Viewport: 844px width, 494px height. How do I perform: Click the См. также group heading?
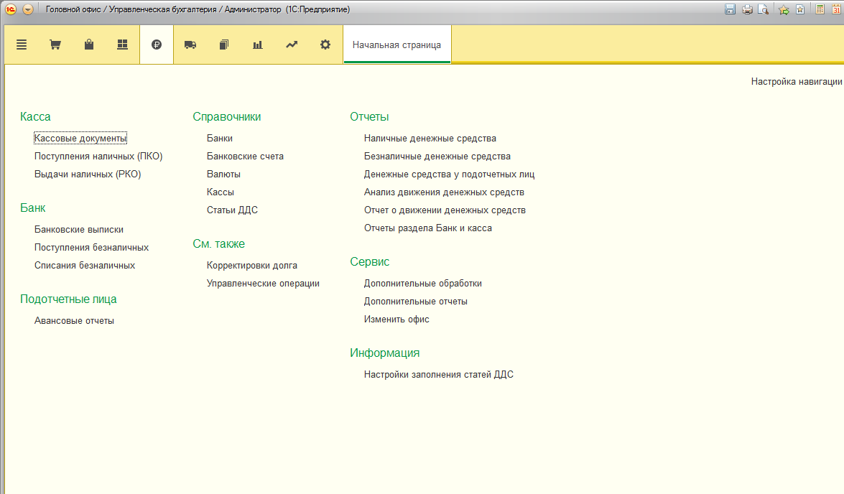coord(218,244)
